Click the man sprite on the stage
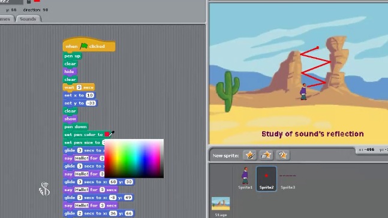388x218 pixels. click(x=303, y=92)
